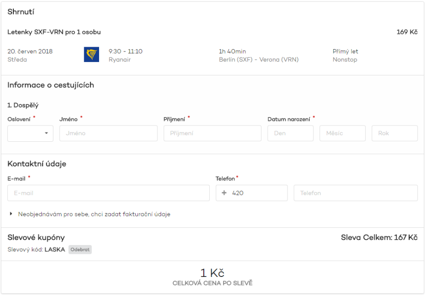Click the 1 Kč total price
The width and height of the screenshot is (426, 295).
point(213,273)
